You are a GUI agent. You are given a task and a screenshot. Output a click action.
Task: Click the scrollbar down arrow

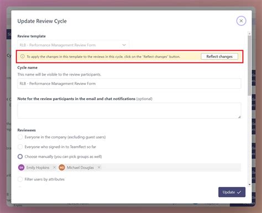249,184
